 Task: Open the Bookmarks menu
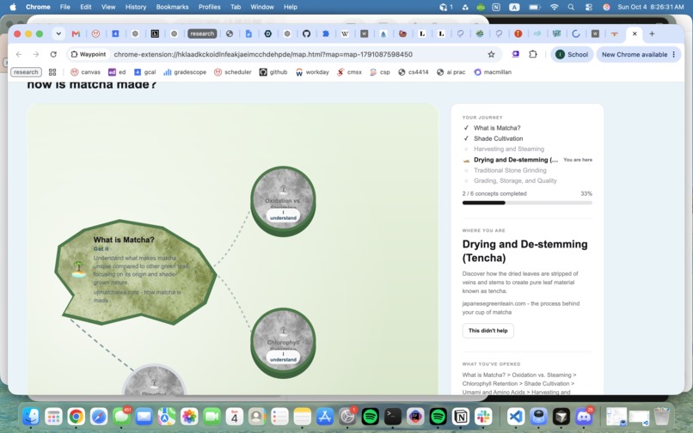(x=172, y=7)
